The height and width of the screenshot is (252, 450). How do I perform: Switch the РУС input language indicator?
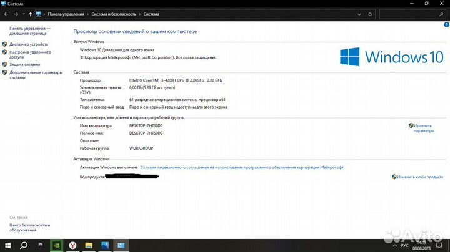click(404, 246)
